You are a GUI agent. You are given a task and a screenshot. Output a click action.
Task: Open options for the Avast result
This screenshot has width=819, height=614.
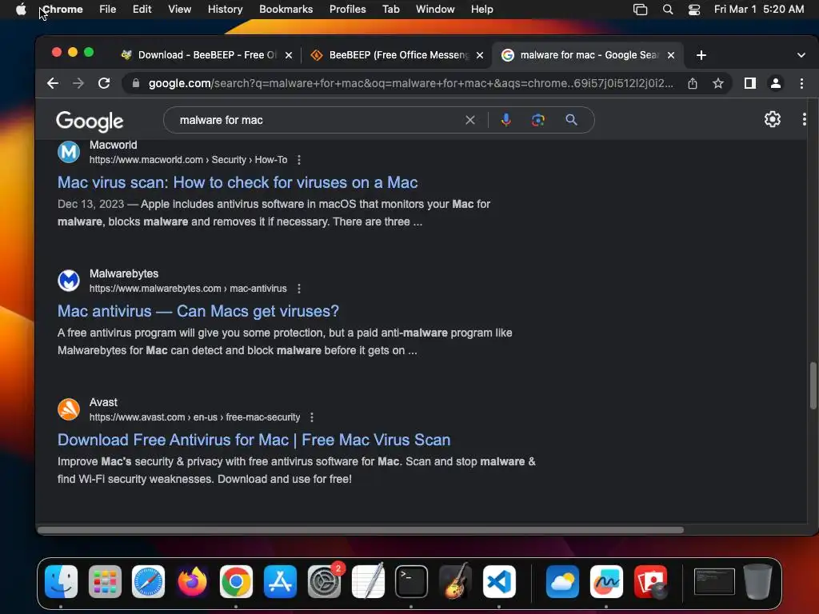(x=312, y=417)
